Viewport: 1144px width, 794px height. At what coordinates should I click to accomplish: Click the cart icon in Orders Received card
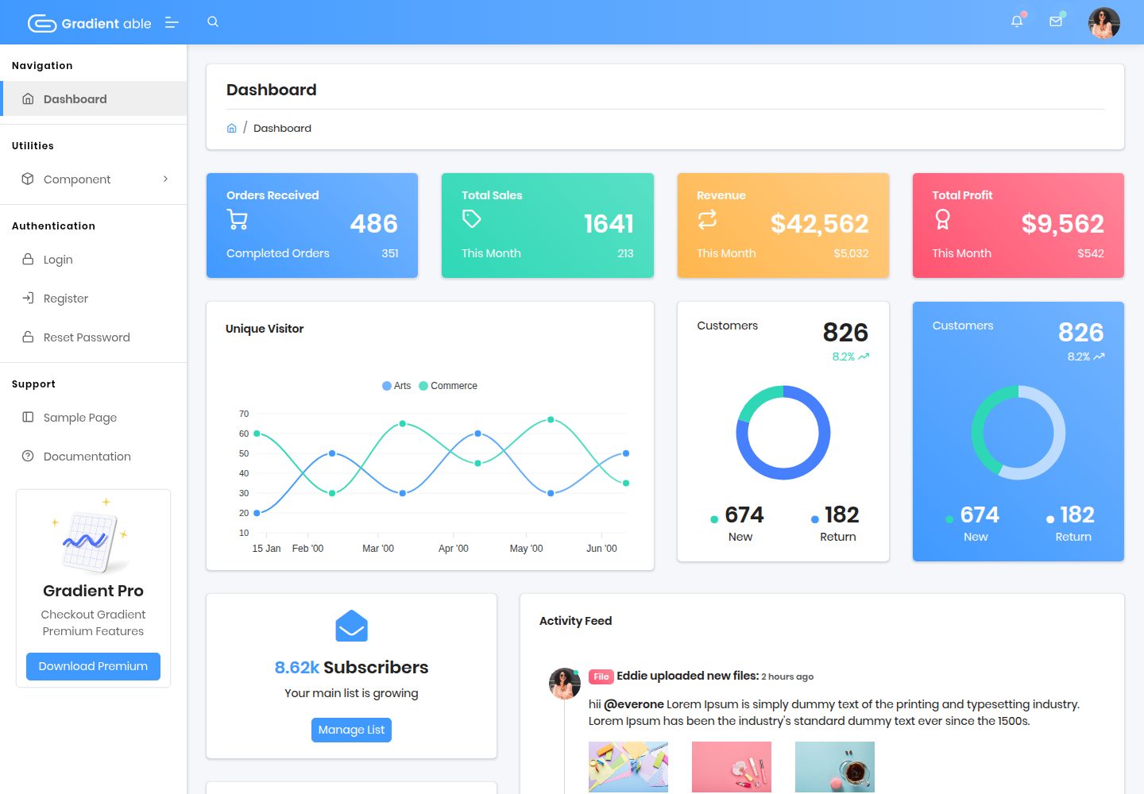tap(238, 219)
